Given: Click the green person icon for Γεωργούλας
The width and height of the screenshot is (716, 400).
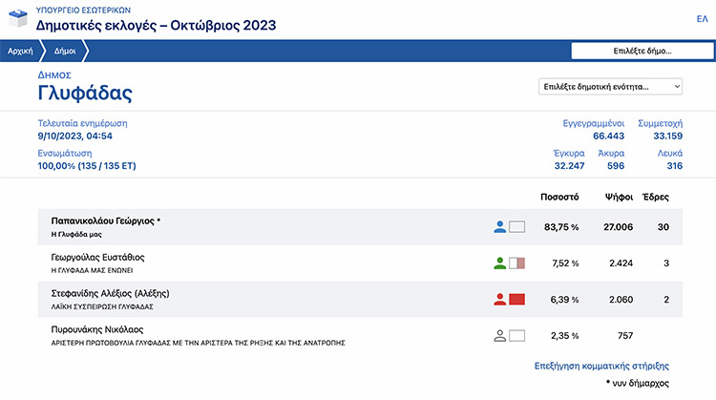Looking at the screenshot, I should 499,263.
